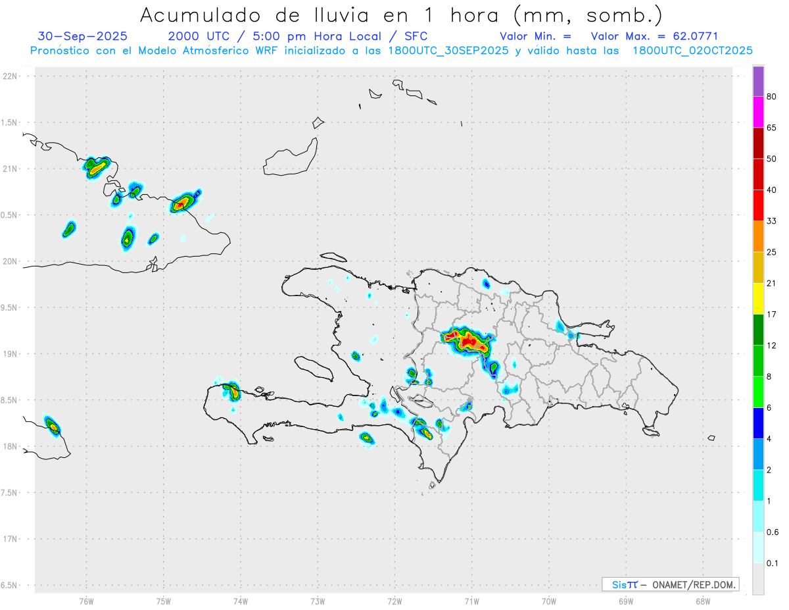The image size is (789, 610).
Task: Click the '75W' longitude axis label
Action: click(164, 601)
